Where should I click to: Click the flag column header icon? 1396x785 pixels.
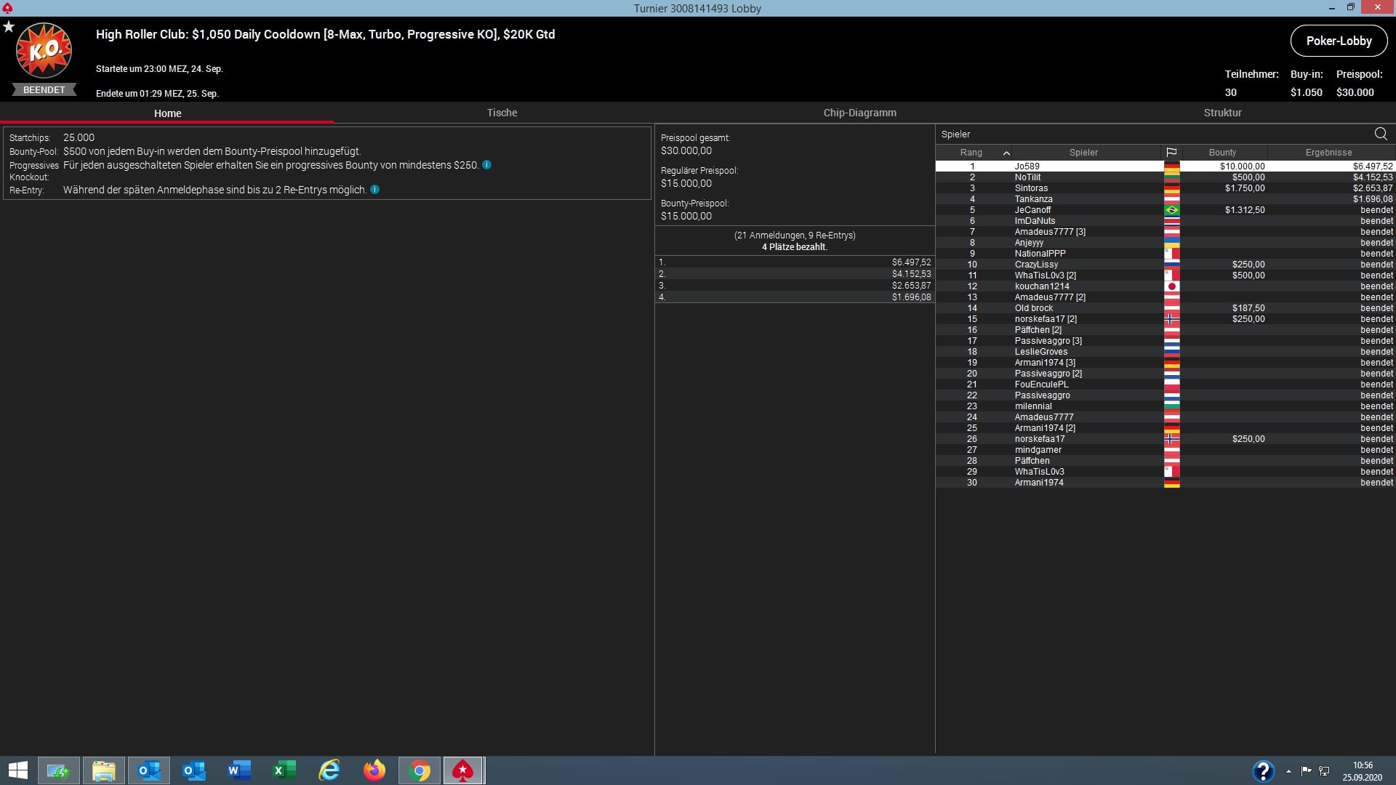1171,153
